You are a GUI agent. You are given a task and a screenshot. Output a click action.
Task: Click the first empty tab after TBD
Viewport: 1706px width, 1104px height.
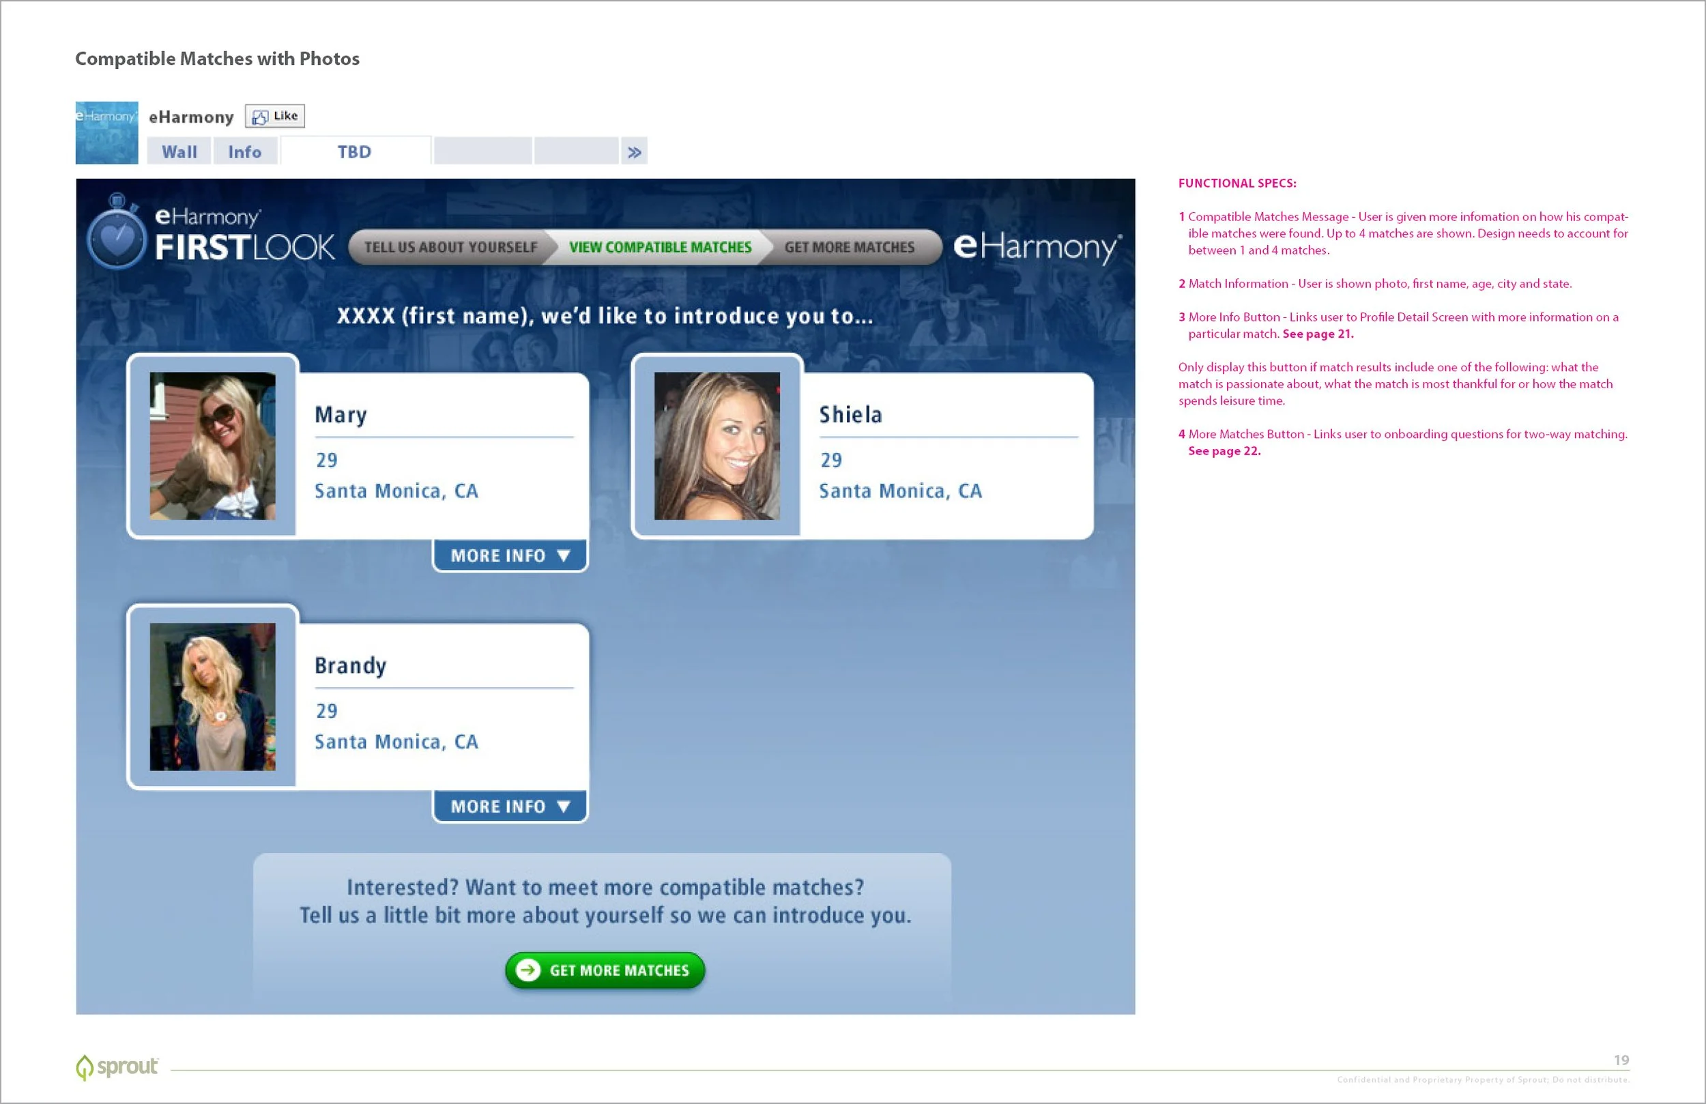[x=482, y=152]
